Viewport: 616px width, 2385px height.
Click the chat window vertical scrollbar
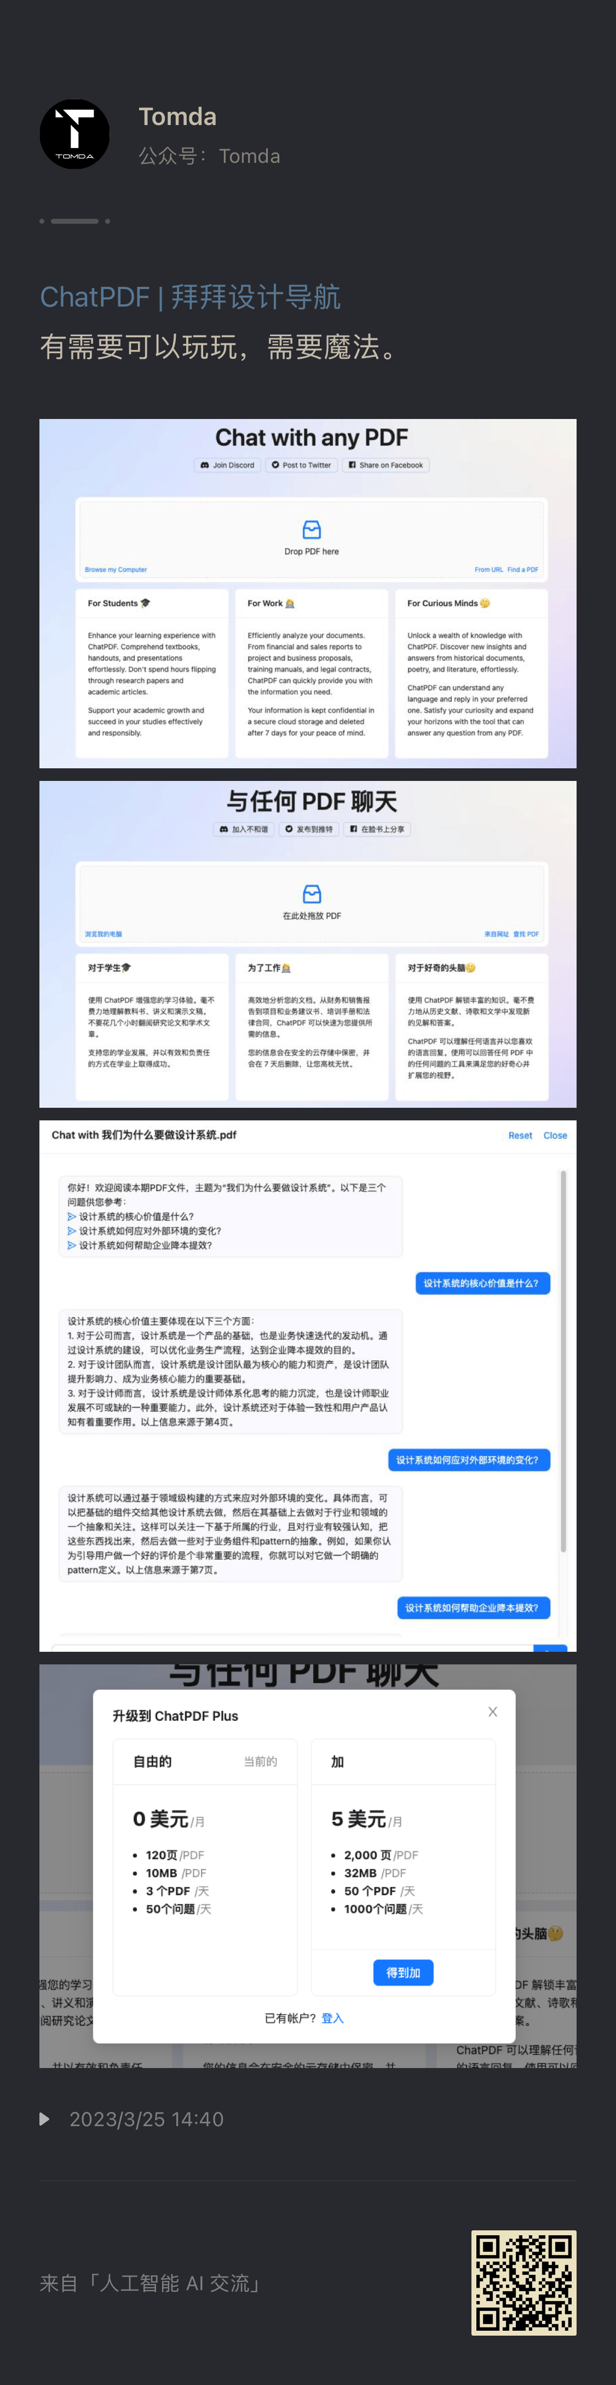click(563, 1361)
